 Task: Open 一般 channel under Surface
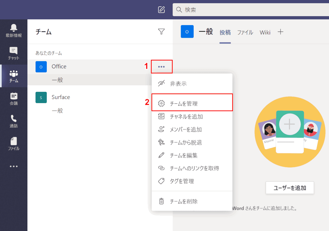click(x=89, y=111)
